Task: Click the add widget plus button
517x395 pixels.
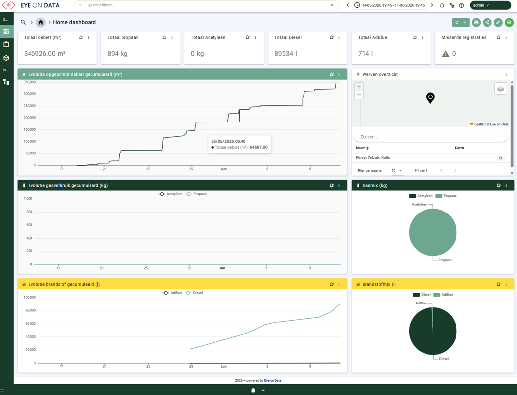Action: click(509, 22)
